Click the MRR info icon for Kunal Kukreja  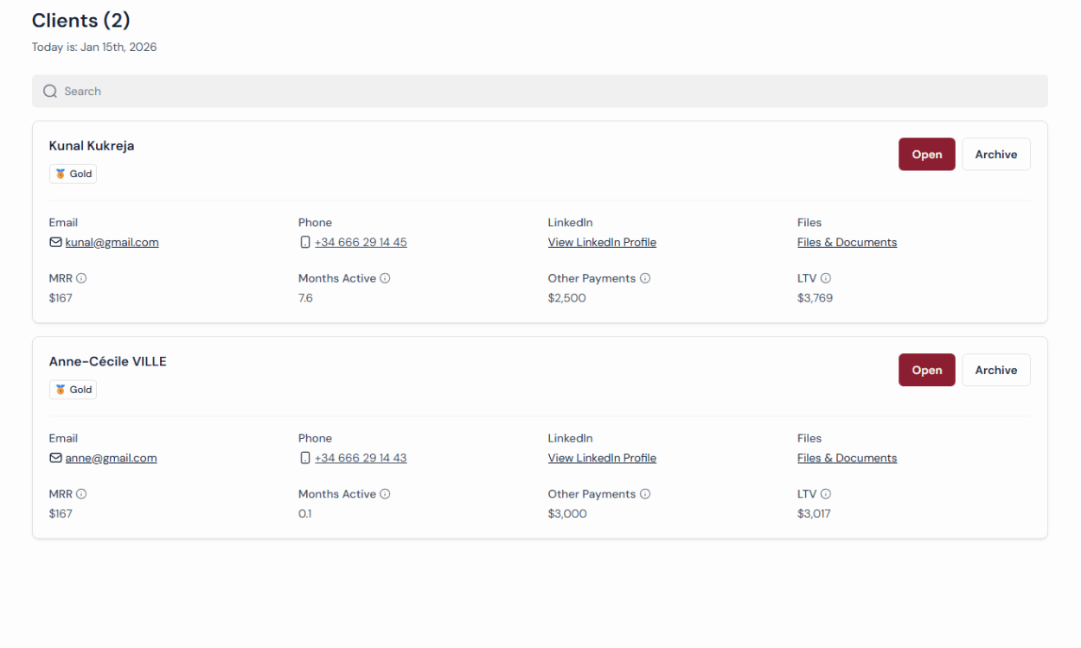coord(81,278)
